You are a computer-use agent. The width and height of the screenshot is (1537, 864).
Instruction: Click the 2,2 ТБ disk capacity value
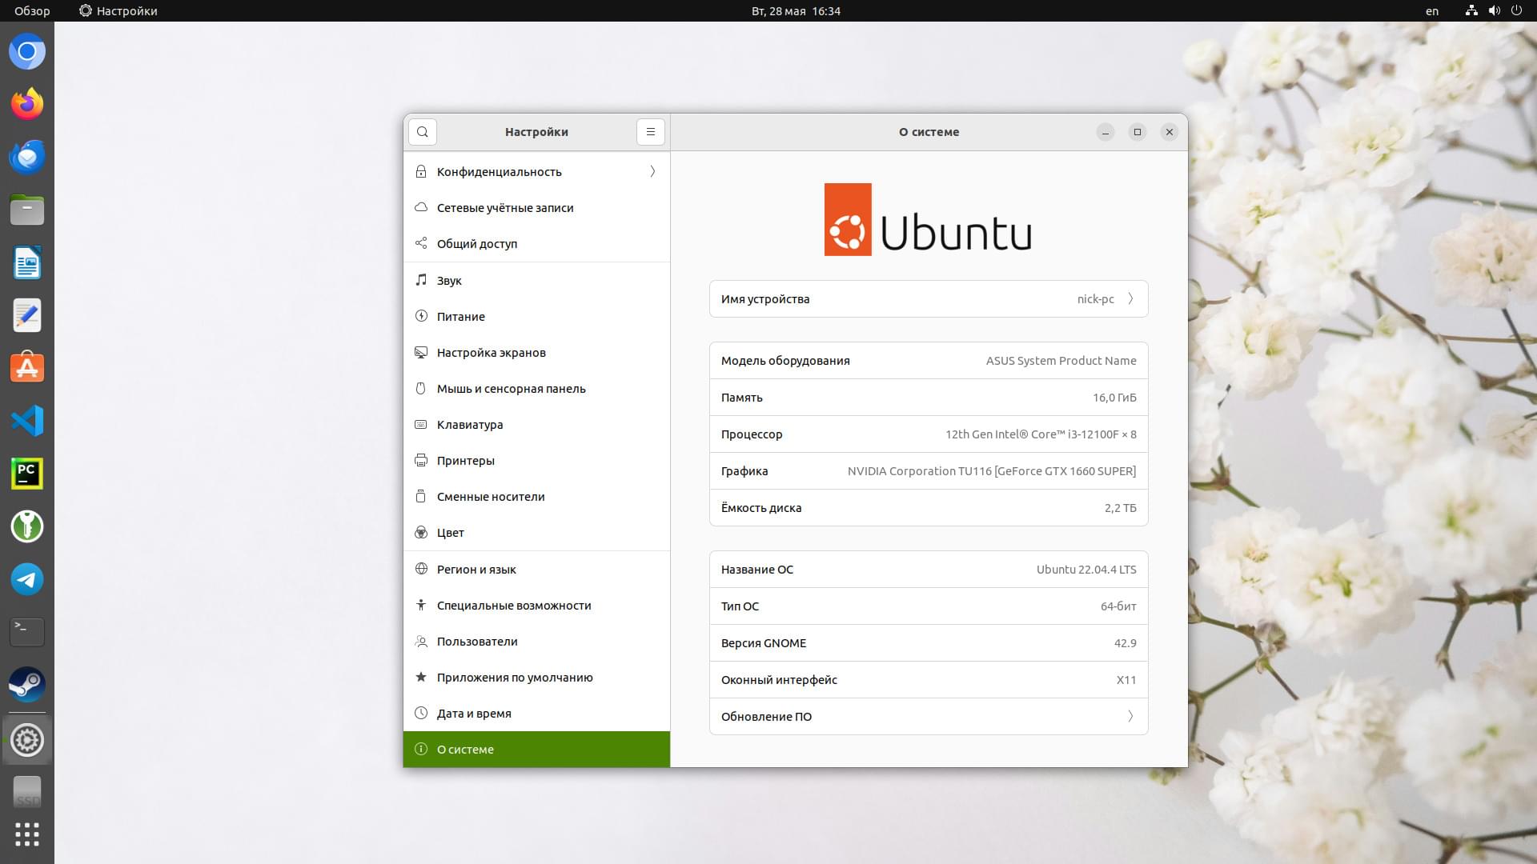[x=1120, y=507]
